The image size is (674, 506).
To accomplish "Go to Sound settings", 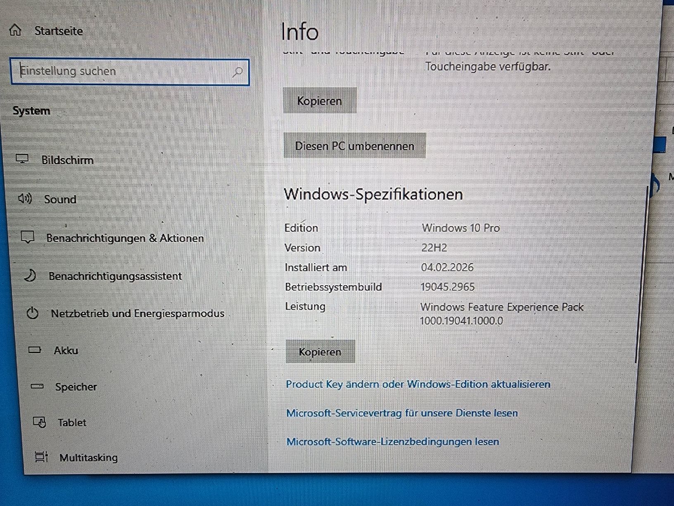I will pyautogui.click(x=60, y=199).
